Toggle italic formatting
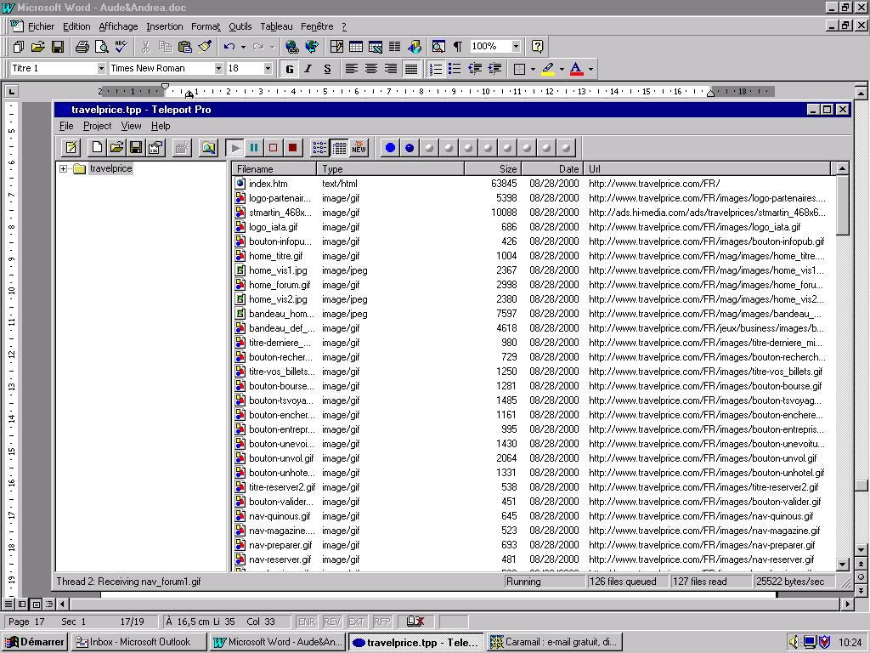870x653 pixels. [308, 69]
